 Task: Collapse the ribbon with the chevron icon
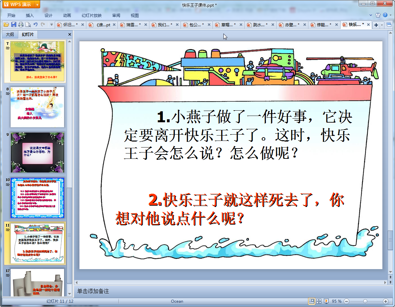370,15
